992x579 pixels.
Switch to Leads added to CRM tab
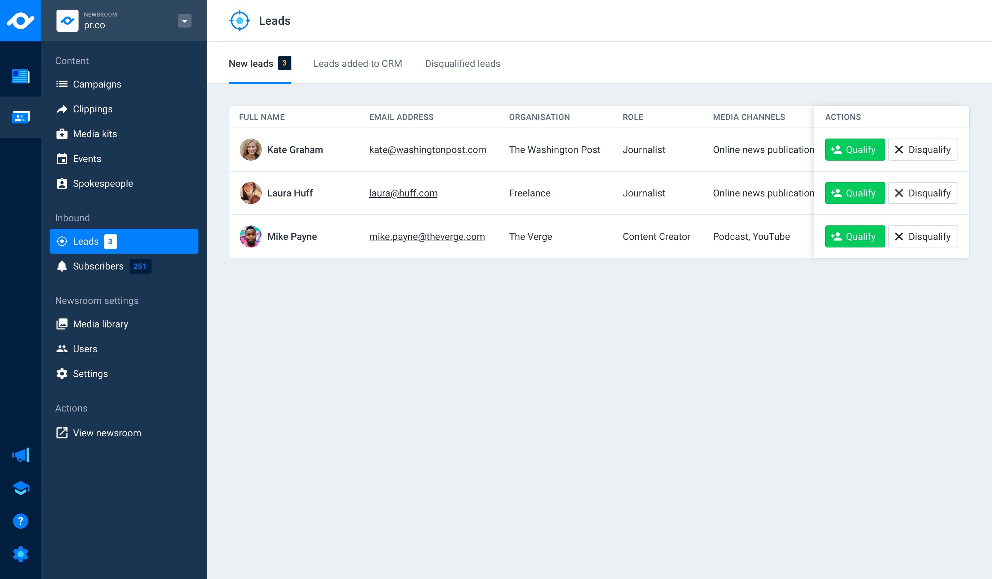click(x=358, y=63)
